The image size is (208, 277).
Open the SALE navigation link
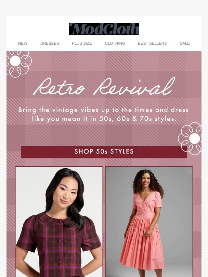point(185,43)
